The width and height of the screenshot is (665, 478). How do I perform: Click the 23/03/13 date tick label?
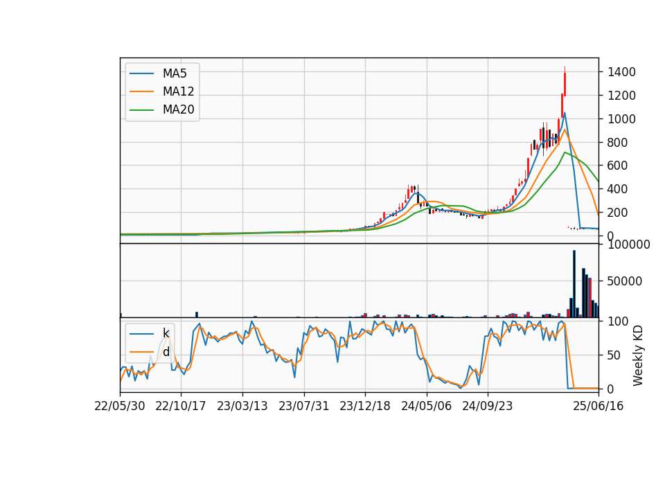coord(242,407)
